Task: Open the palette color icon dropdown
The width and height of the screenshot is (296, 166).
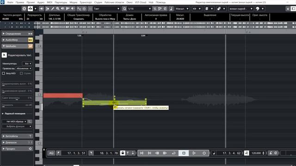Action: pyautogui.click(x=260, y=9)
